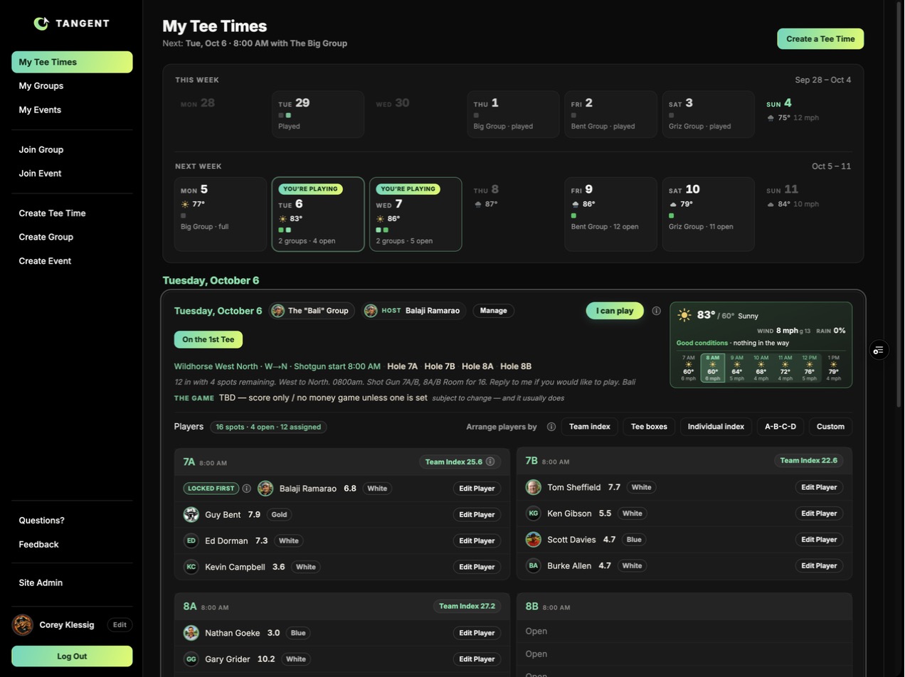This screenshot has height=677, width=905.
Task: Click the Manage button beside the host
Action: [x=494, y=311]
